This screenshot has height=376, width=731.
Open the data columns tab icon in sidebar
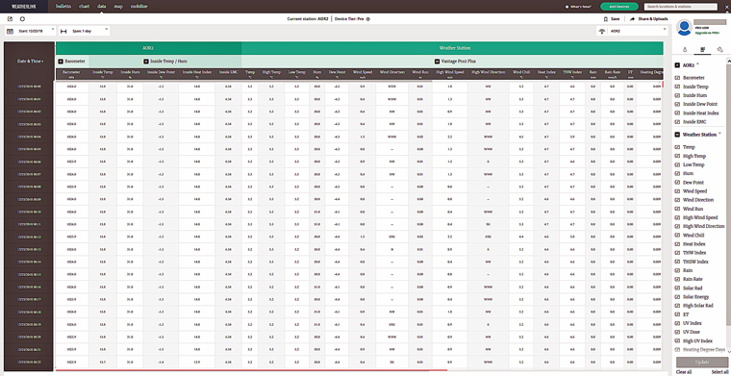coord(702,48)
